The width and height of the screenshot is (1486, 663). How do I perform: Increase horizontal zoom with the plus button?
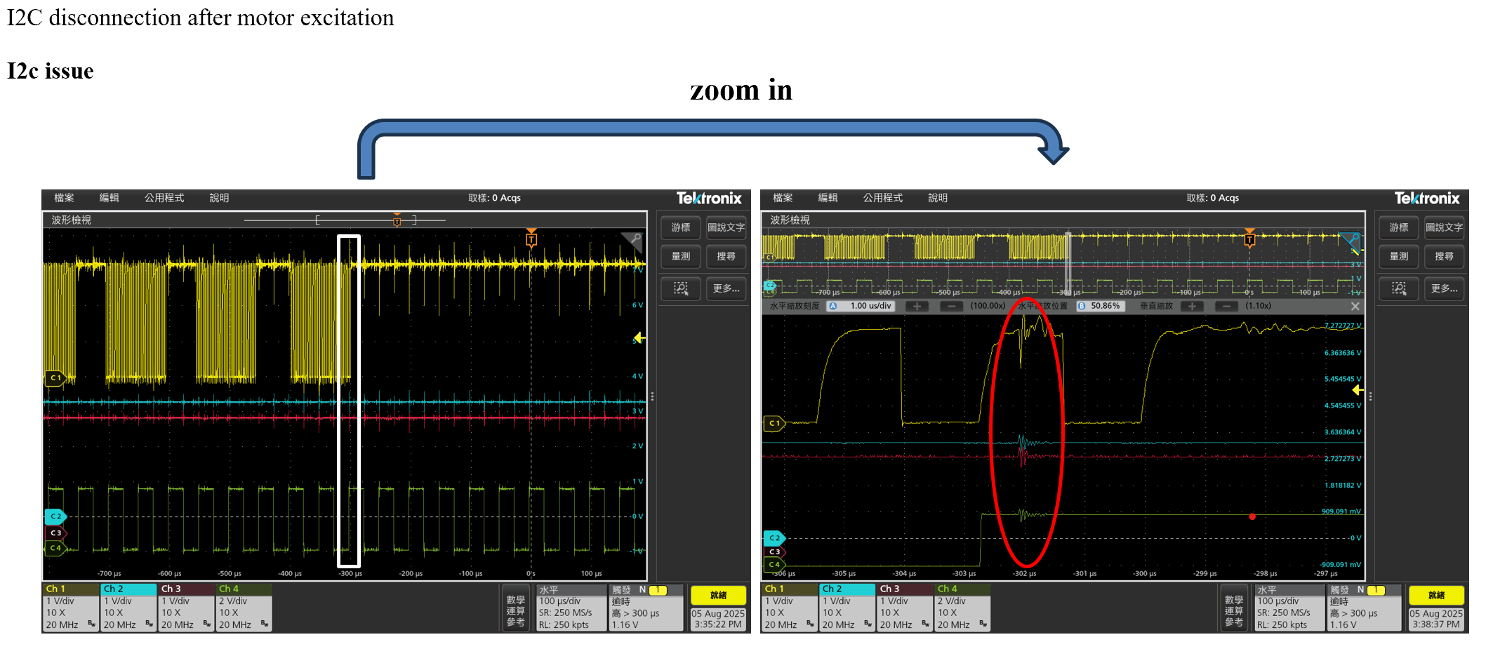tap(917, 306)
